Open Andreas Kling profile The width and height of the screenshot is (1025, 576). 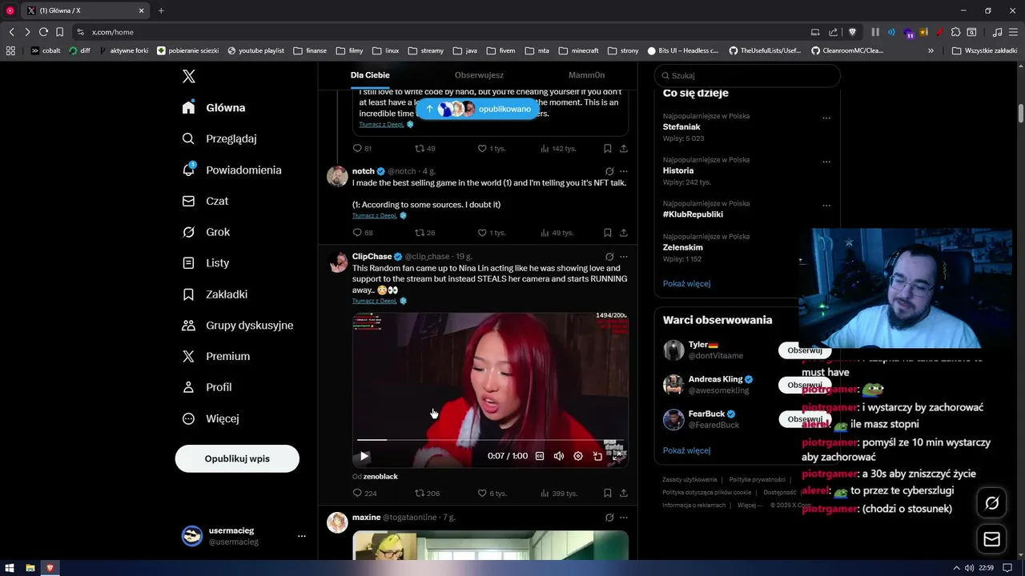[715, 379]
